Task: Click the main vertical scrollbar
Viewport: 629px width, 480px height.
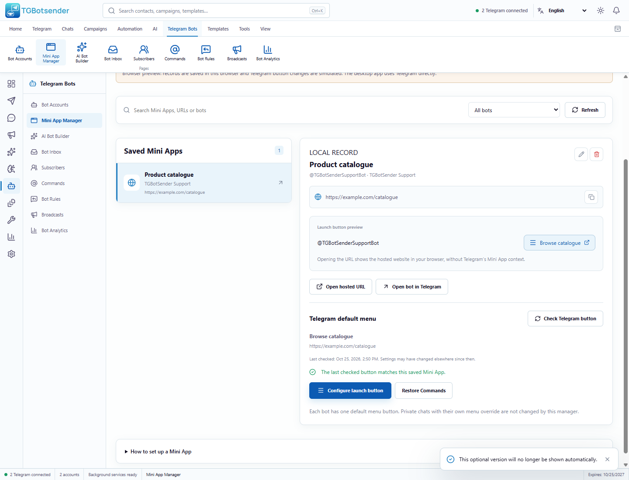Action: [626, 305]
